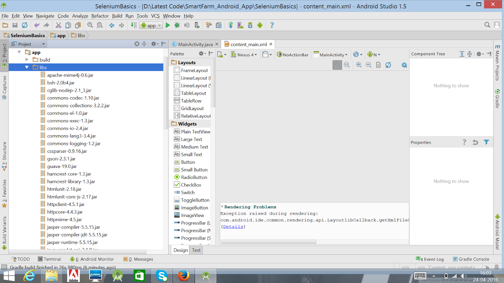Click the Scroll from Source target icon
504x283 pixels.
(x=137, y=44)
